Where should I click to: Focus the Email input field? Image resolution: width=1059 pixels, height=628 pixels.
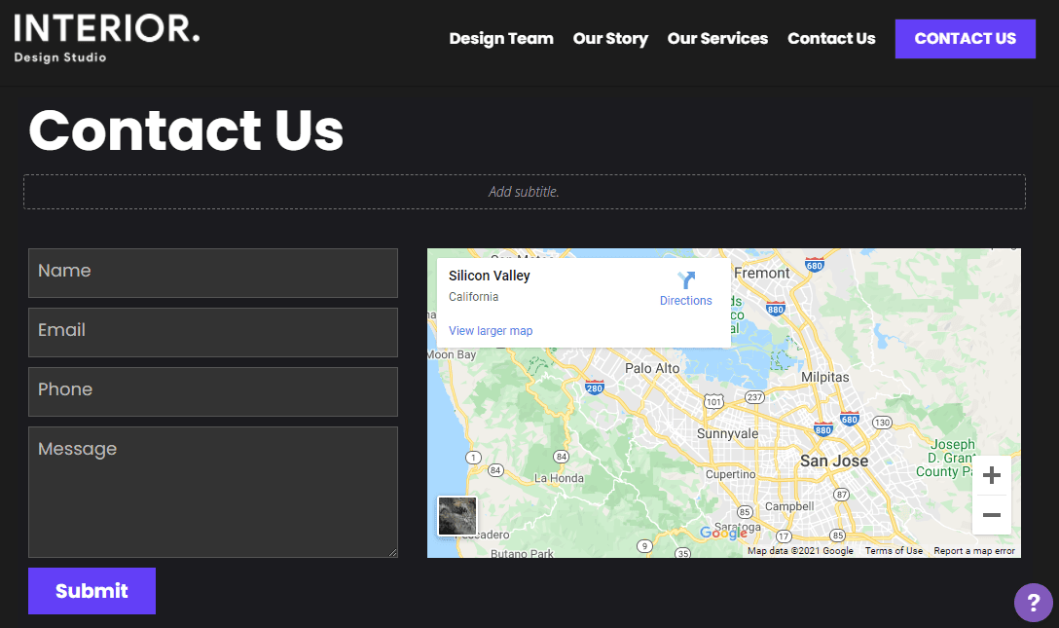click(x=212, y=332)
